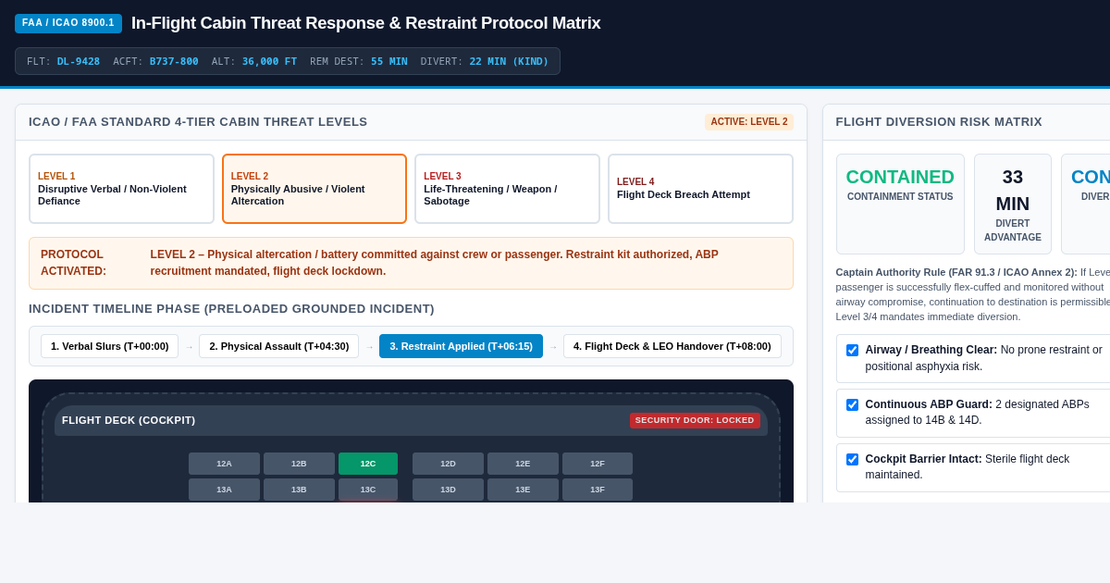Viewport: 1110px width, 583px height.
Task: Click the Flight Deck (Cockpit) label
Action: click(x=129, y=420)
